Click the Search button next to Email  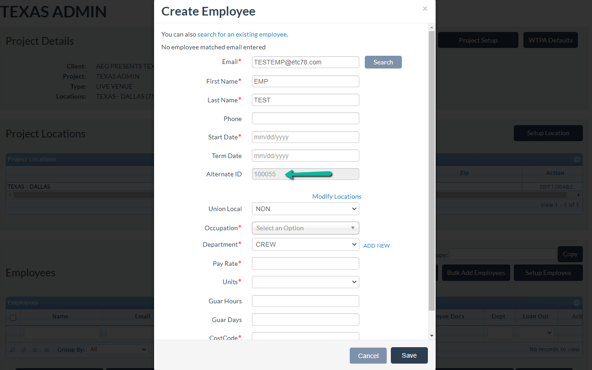click(383, 62)
